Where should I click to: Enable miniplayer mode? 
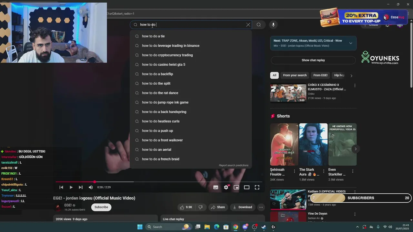click(236, 188)
